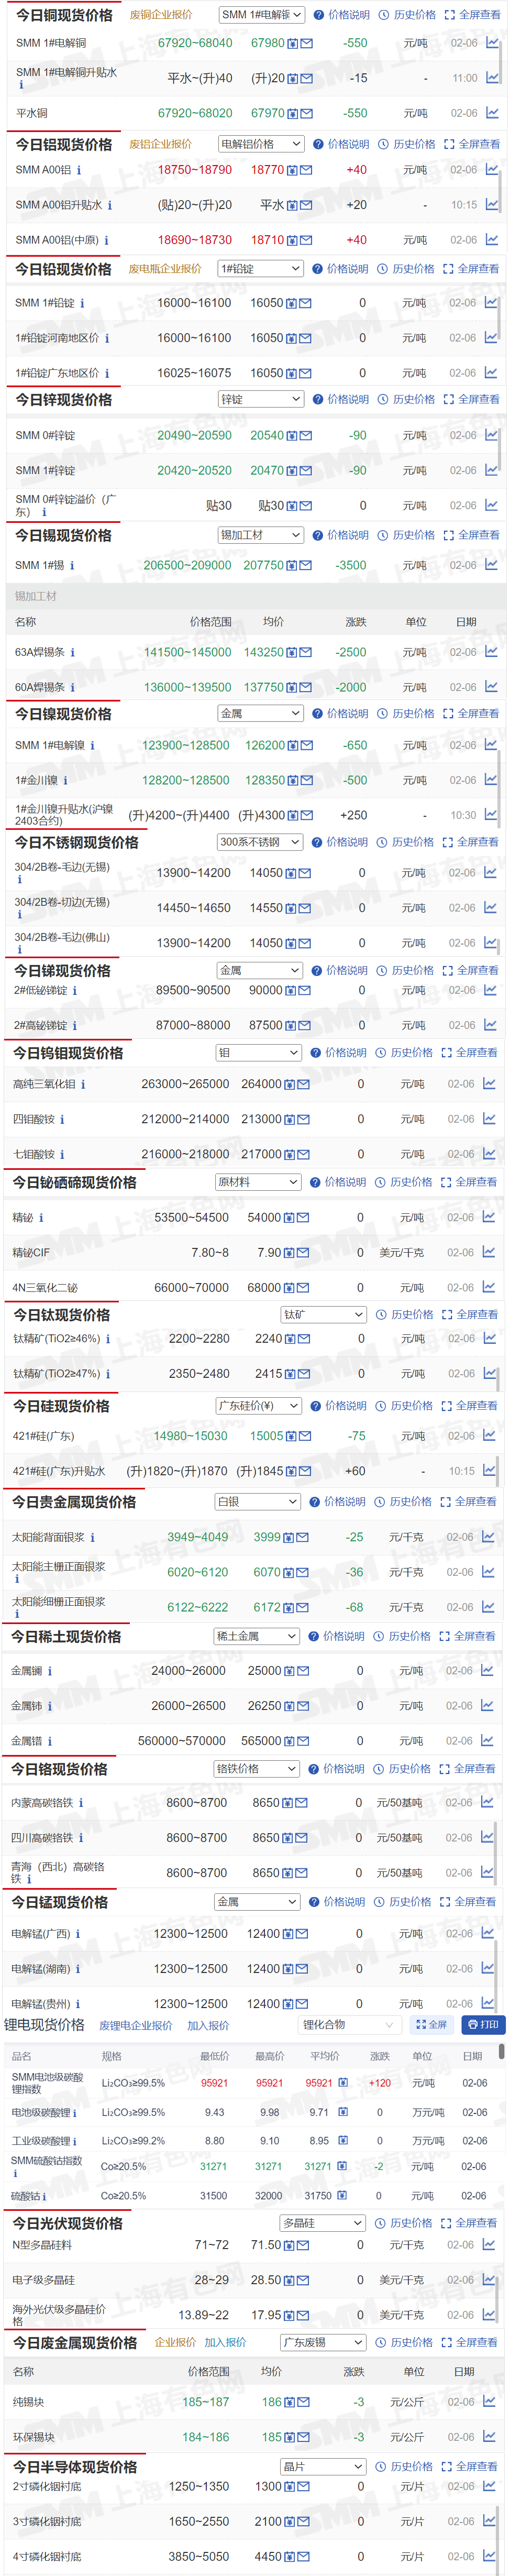Show info icon for 63A焊锡条

[x=73, y=653]
